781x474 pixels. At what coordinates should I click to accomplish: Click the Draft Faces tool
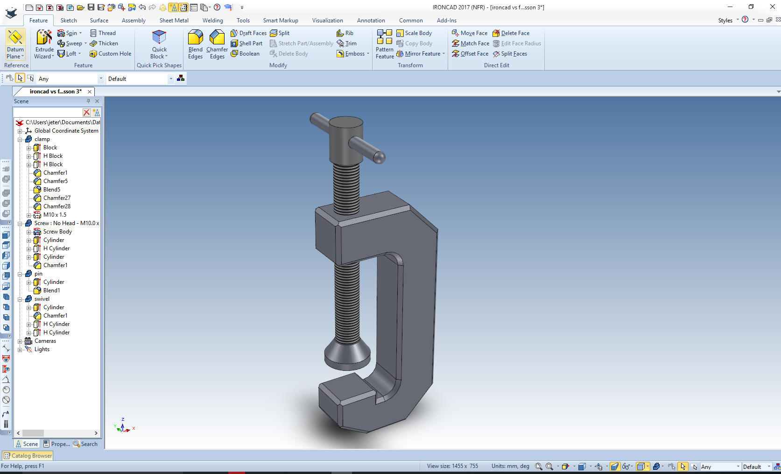[248, 33]
